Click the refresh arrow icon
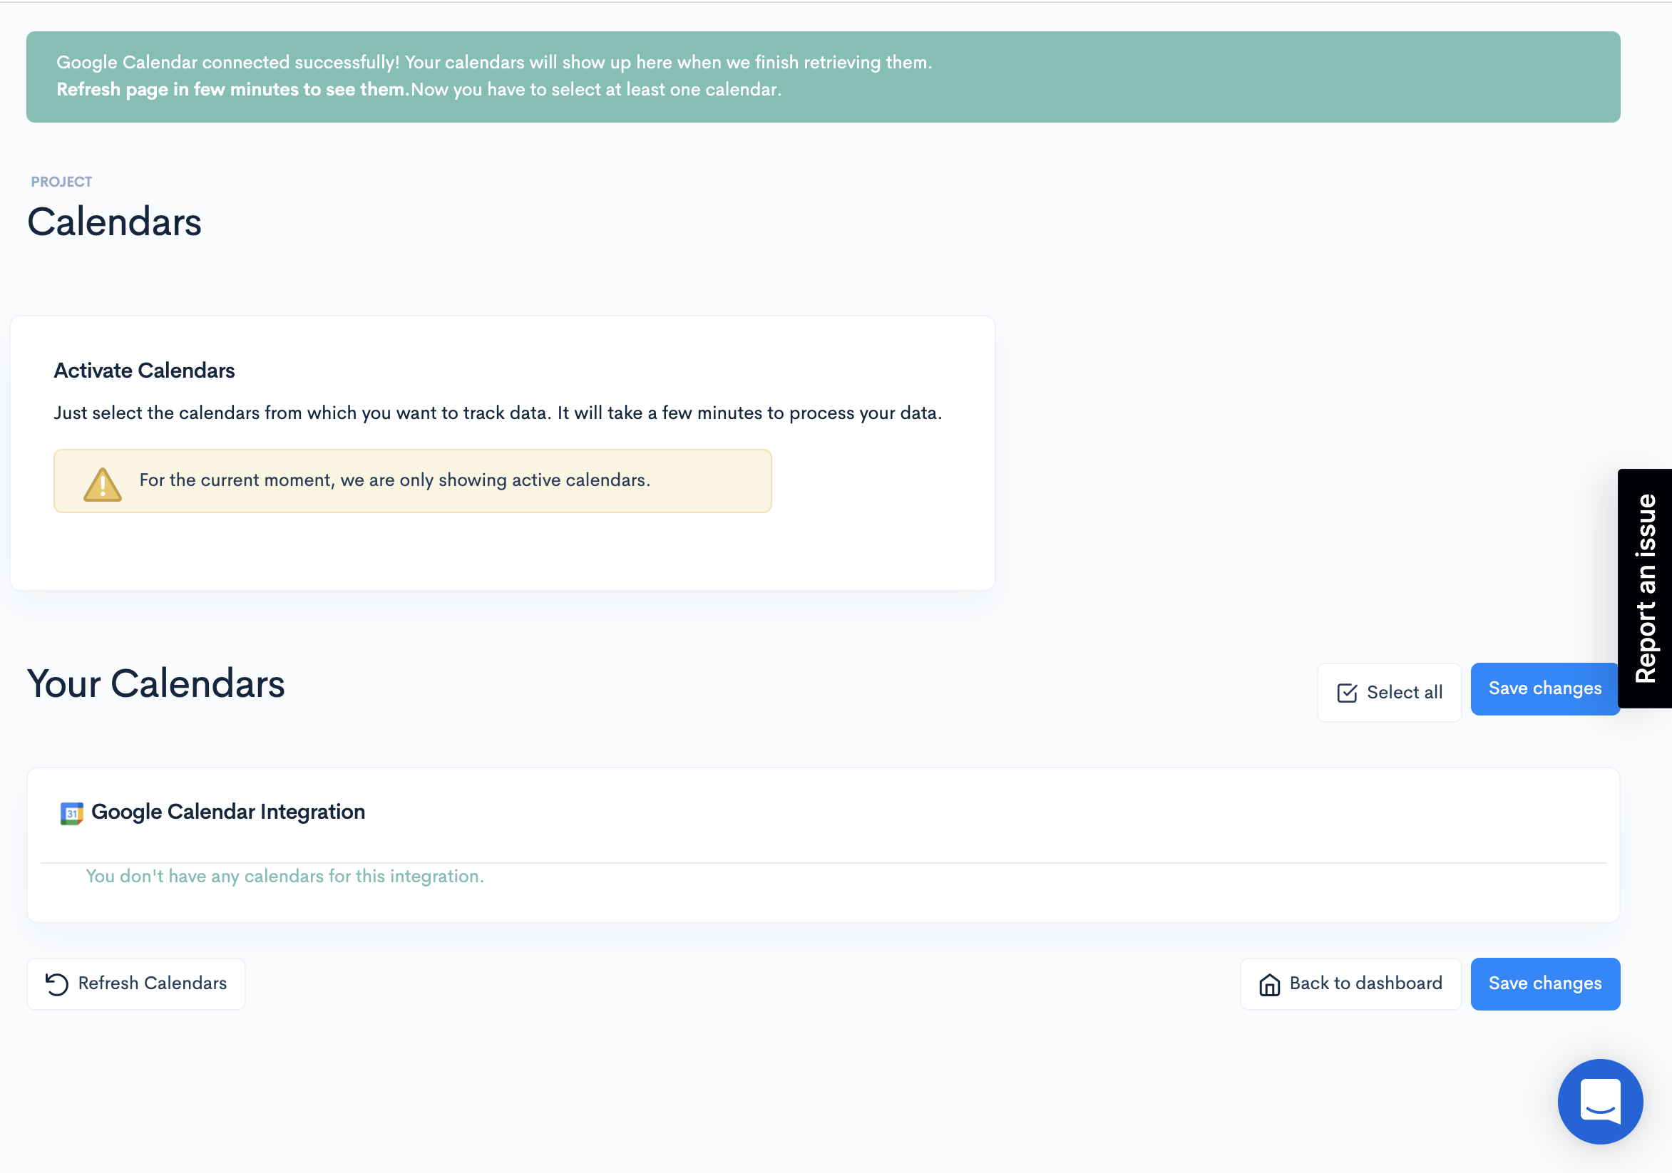 (57, 984)
